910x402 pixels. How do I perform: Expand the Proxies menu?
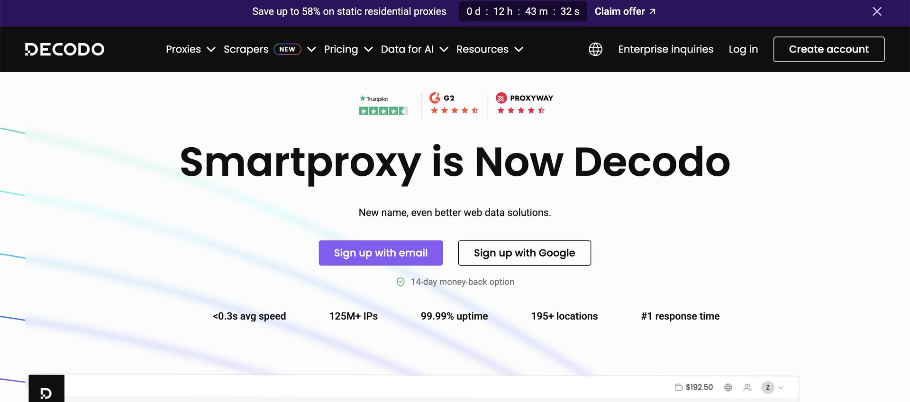tap(191, 49)
